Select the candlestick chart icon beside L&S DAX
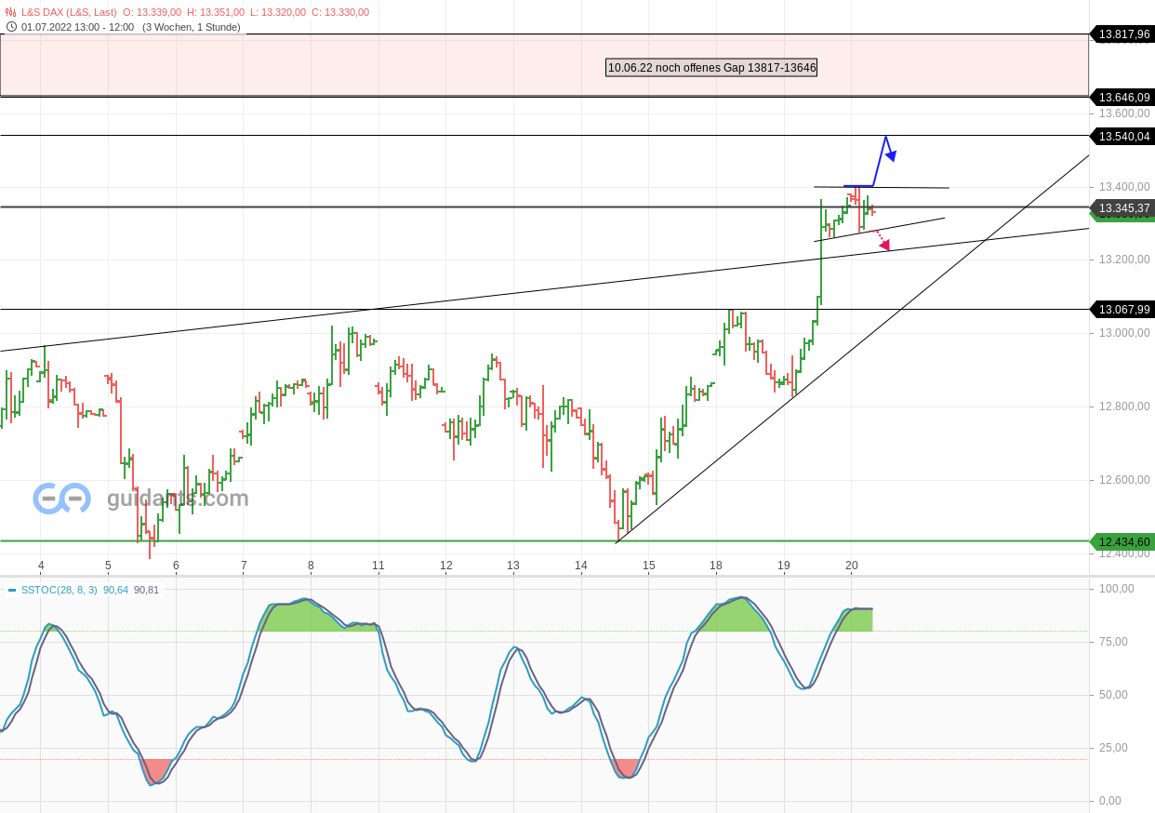Image resolution: width=1155 pixels, height=813 pixels. pos(9,12)
